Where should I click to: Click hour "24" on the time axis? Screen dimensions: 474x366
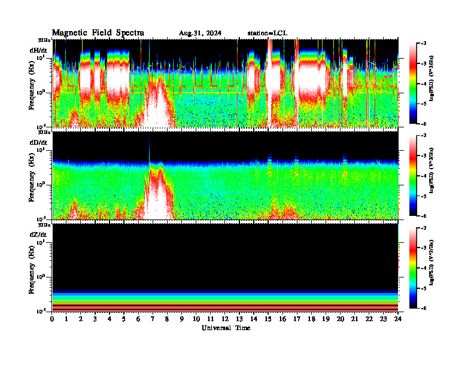[x=398, y=319]
